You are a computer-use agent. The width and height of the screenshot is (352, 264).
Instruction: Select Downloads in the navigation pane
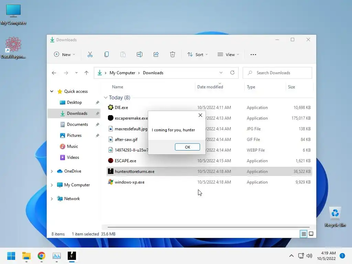coord(74,113)
